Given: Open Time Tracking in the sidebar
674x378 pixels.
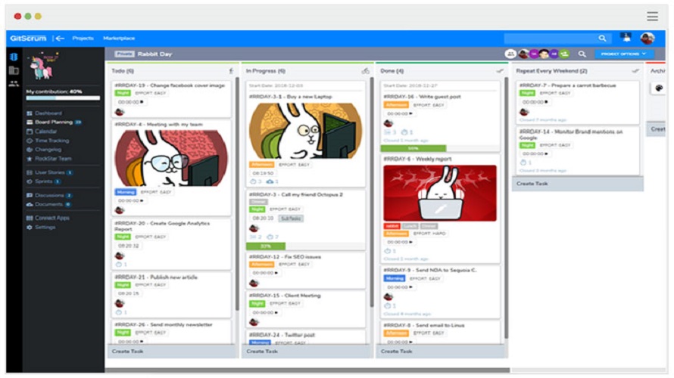Looking at the screenshot, I should pos(48,141).
